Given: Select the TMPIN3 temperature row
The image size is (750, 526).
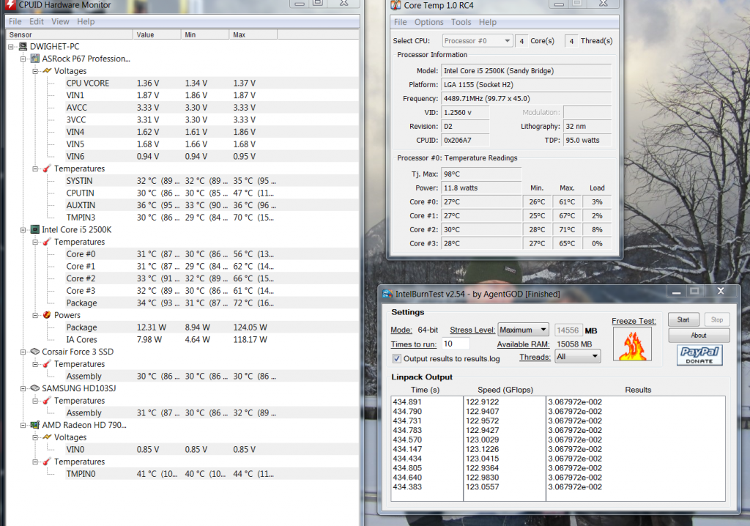Looking at the screenshot, I should 212,218.
